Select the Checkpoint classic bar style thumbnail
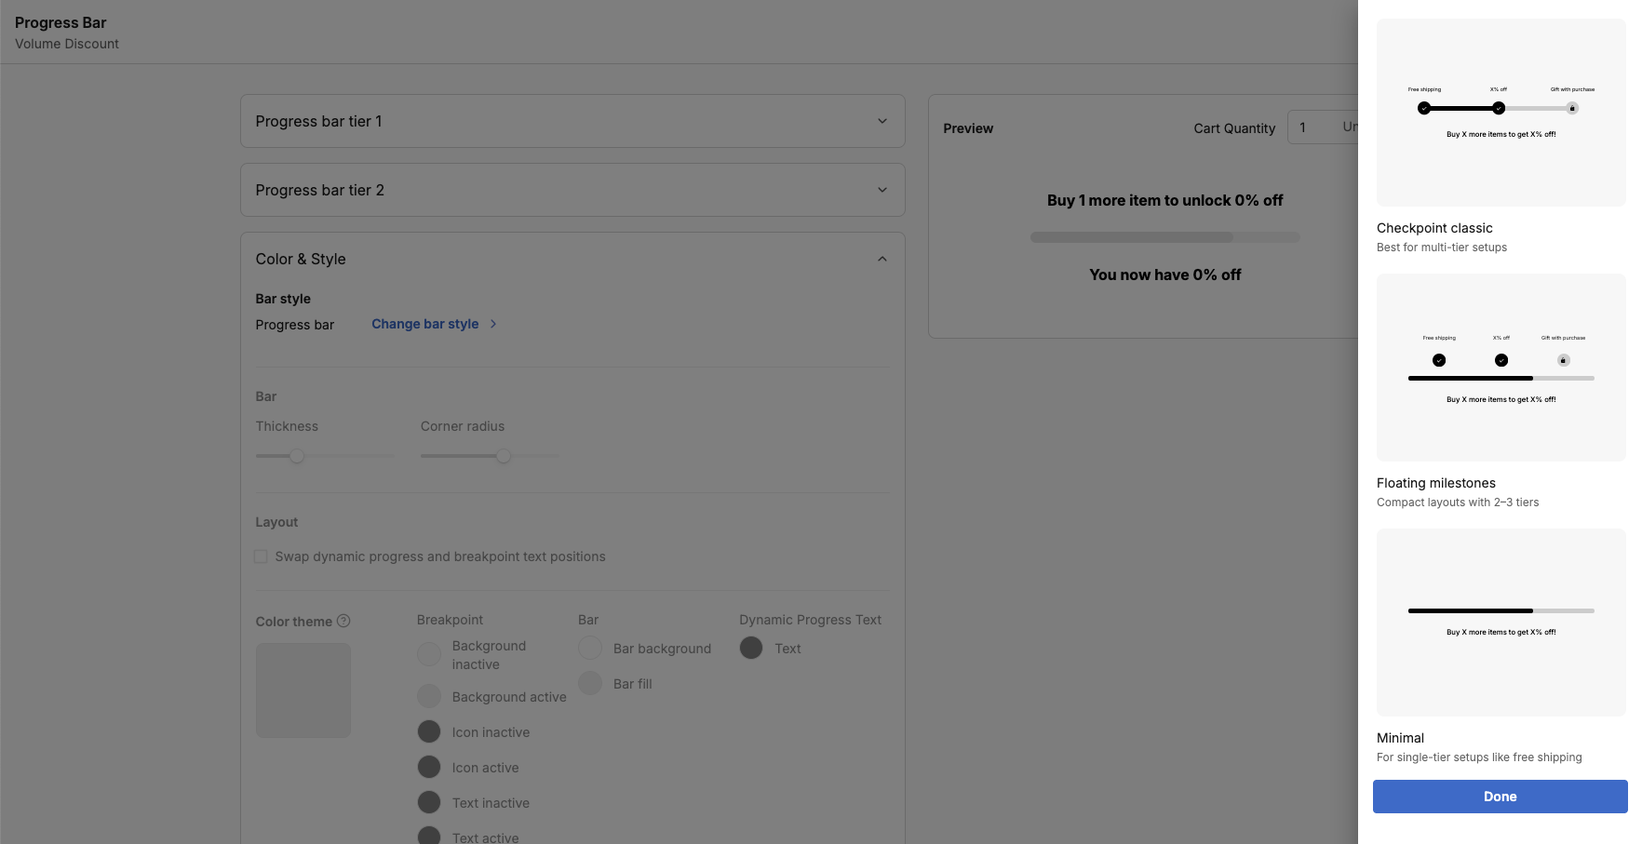Viewport: 1642px width, 844px height. coord(1501,113)
